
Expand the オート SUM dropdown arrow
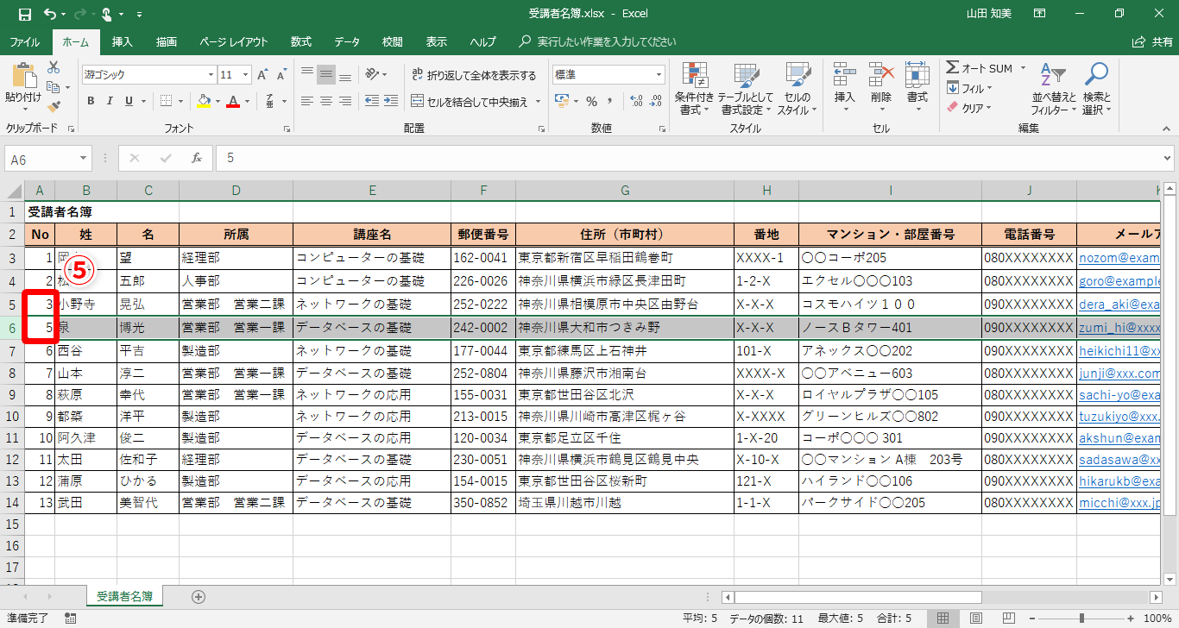1023,68
